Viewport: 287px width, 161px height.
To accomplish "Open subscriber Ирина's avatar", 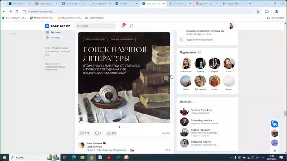I will (x=200, y=63).
